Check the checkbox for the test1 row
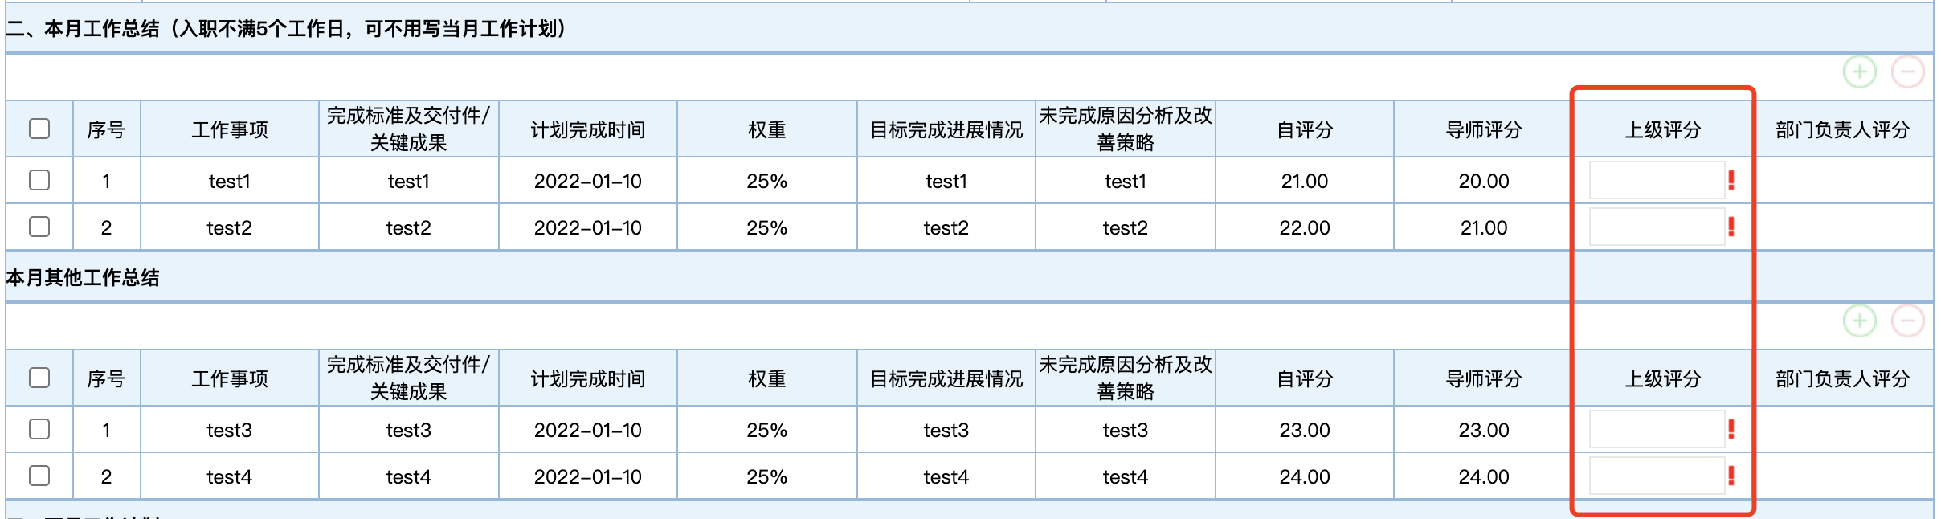The image size is (1941, 519). pos(39,180)
